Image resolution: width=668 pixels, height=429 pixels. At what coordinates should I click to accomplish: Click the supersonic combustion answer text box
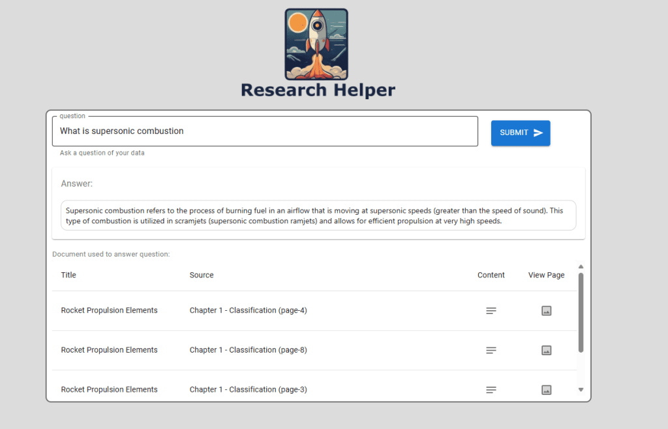click(x=319, y=215)
